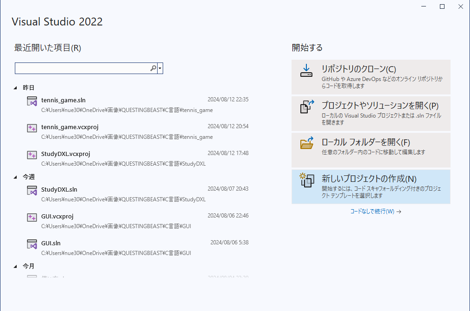The width and height of the screenshot is (470, 311).
Task: Click the GUI.sln solution icon
Action: pos(32,244)
